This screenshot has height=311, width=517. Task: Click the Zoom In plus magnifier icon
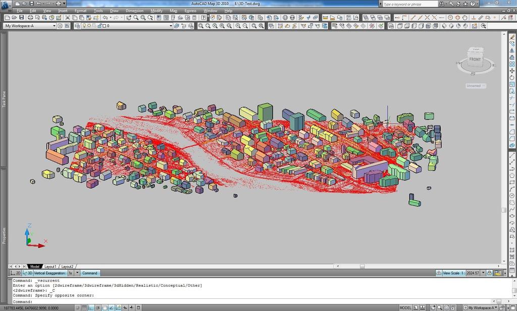(x=238, y=26)
